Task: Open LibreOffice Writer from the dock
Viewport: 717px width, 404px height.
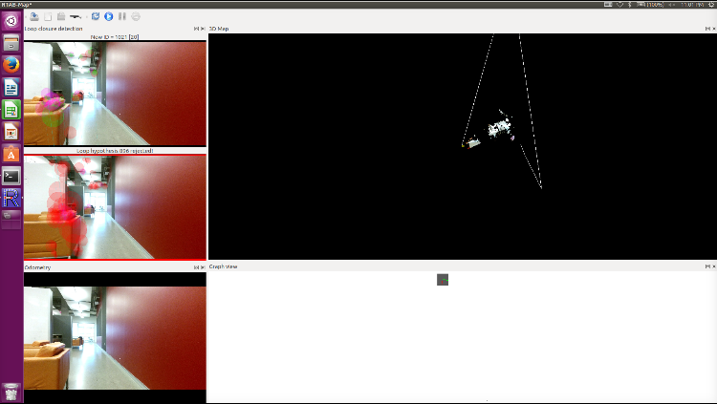Action: (x=11, y=87)
